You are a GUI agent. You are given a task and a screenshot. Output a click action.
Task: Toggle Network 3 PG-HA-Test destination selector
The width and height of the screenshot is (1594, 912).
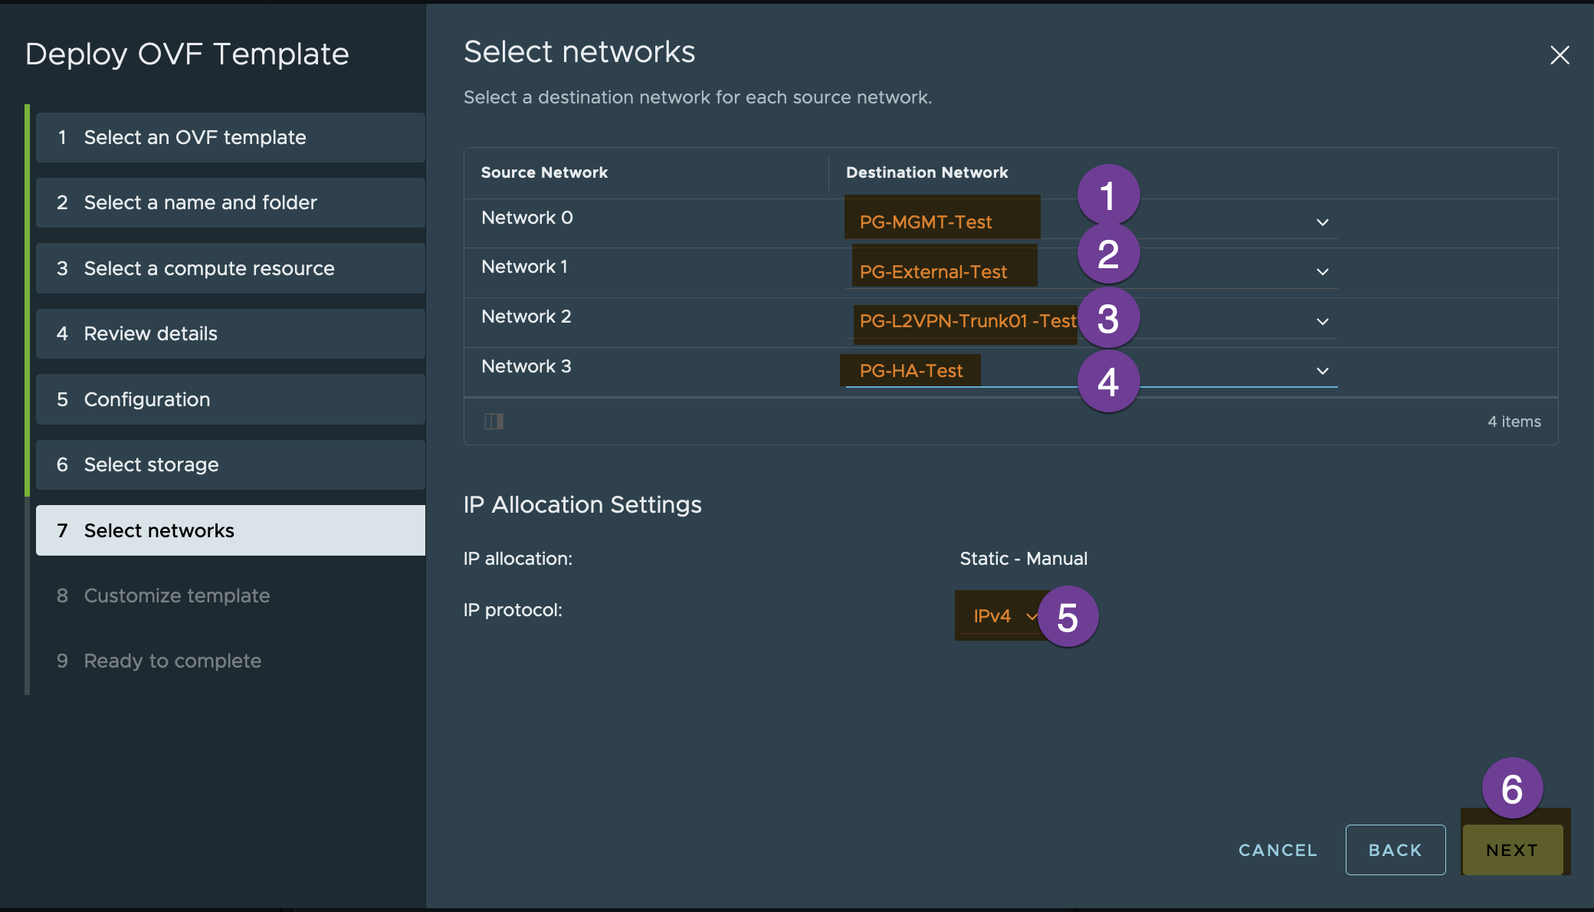point(1321,370)
